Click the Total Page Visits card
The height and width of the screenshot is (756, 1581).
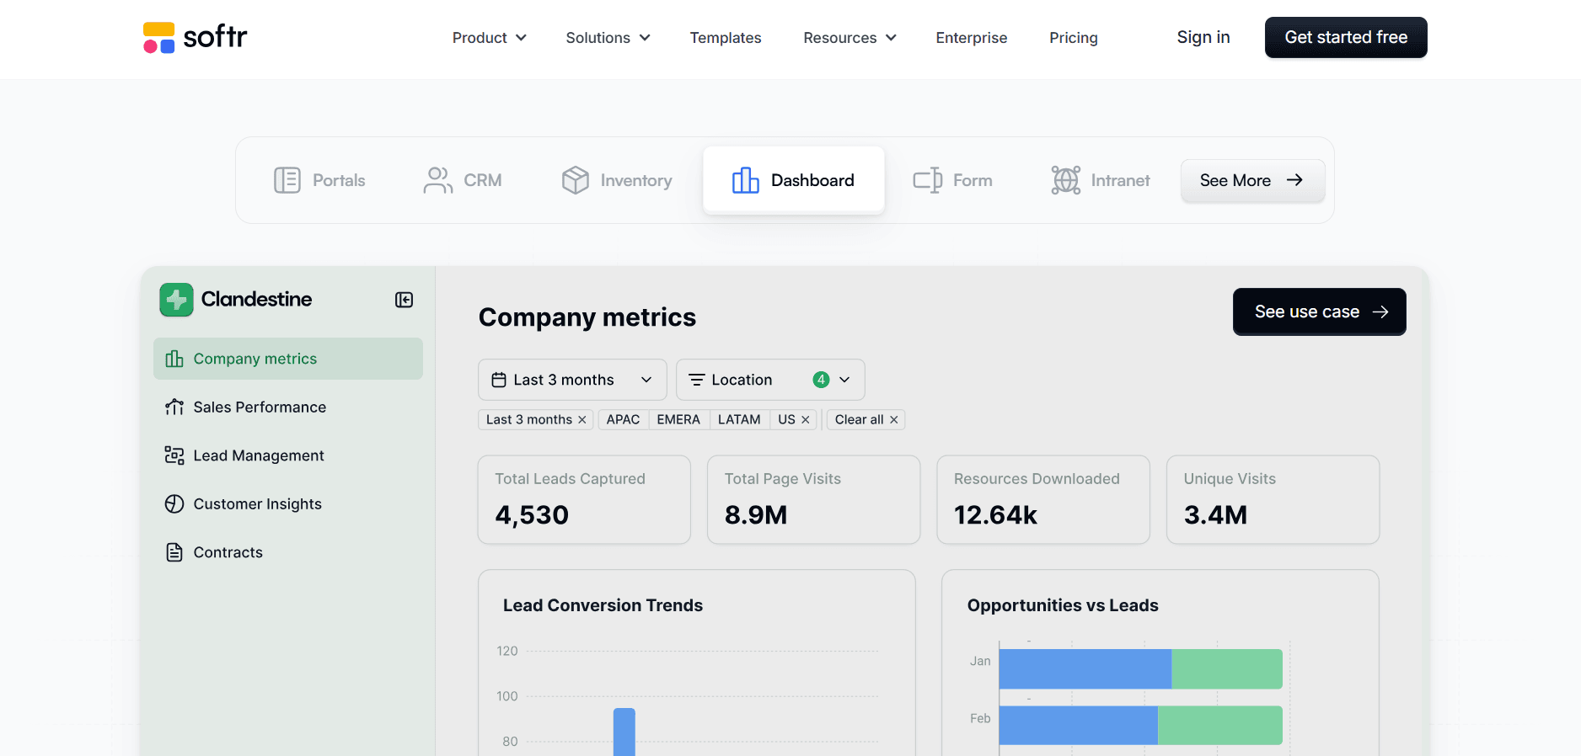[x=813, y=500]
